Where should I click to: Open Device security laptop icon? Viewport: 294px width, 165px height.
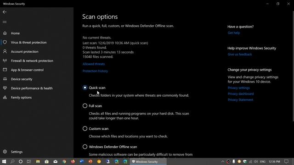pos(5,79)
